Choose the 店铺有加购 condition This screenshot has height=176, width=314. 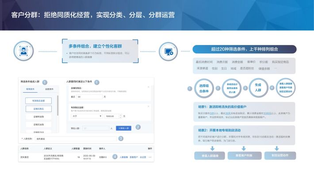pyautogui.click(x=38, y=116)
